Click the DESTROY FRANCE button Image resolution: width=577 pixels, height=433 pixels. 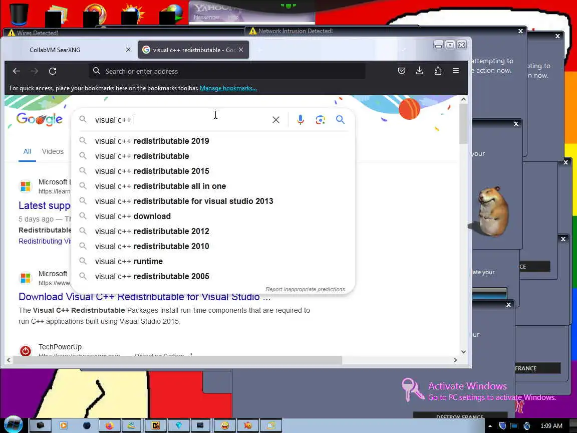[x=460, y=416]
